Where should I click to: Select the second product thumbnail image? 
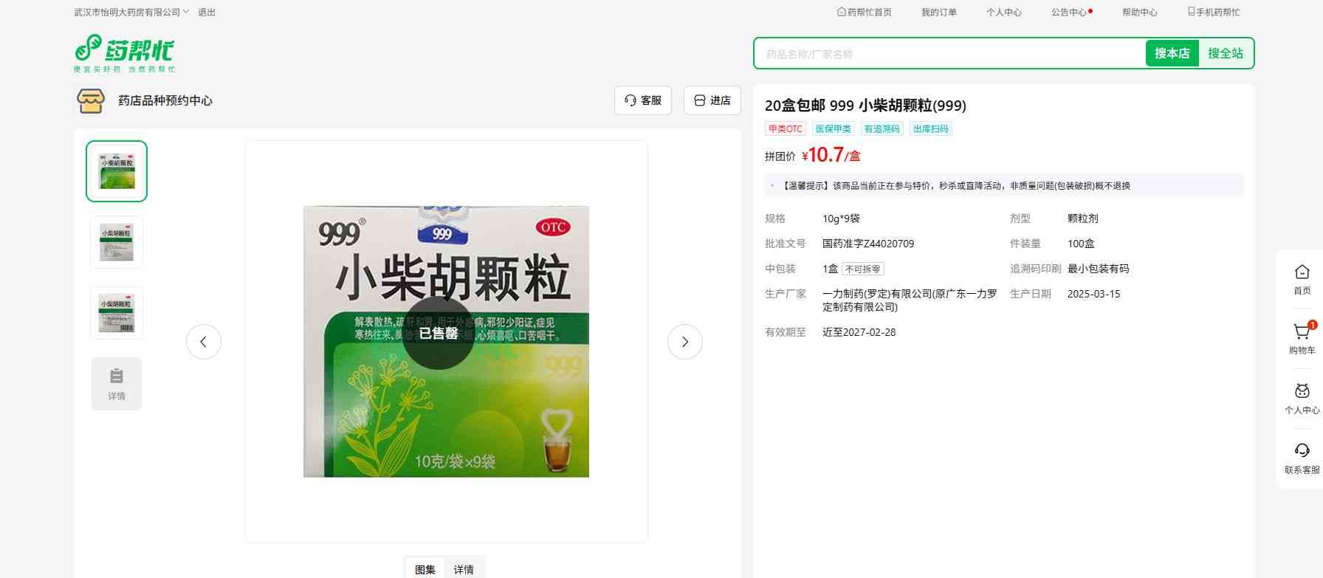(117, 242)
